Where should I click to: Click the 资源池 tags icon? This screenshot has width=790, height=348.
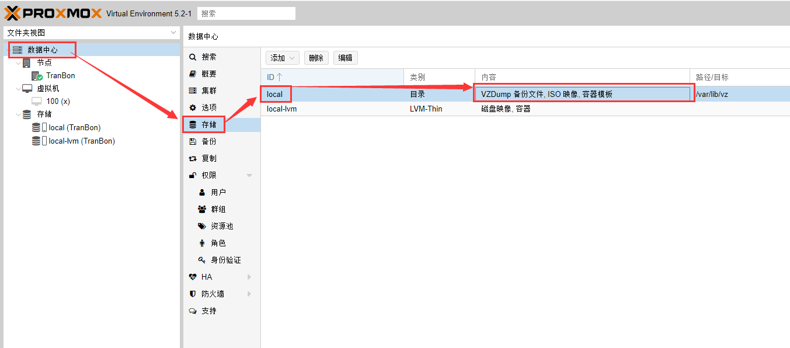point(202,226)
